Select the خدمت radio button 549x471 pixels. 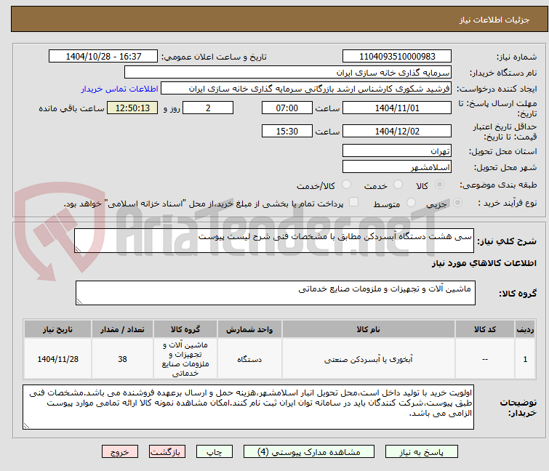398,185
